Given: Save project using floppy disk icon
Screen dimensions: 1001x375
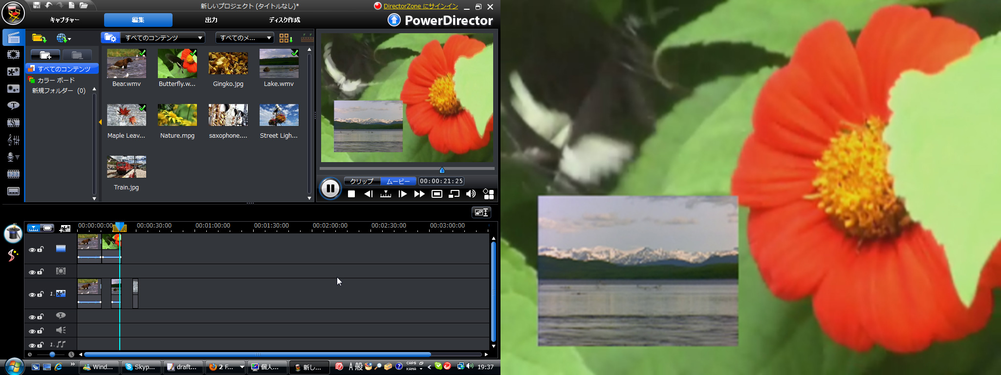Looking at the screenshot, I should (37, 5).
